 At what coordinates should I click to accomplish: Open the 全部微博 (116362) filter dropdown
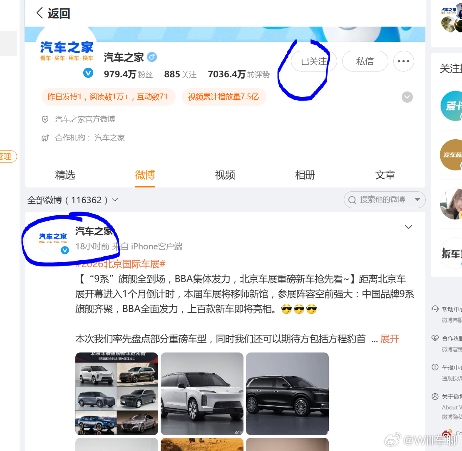tap(72, 200)
